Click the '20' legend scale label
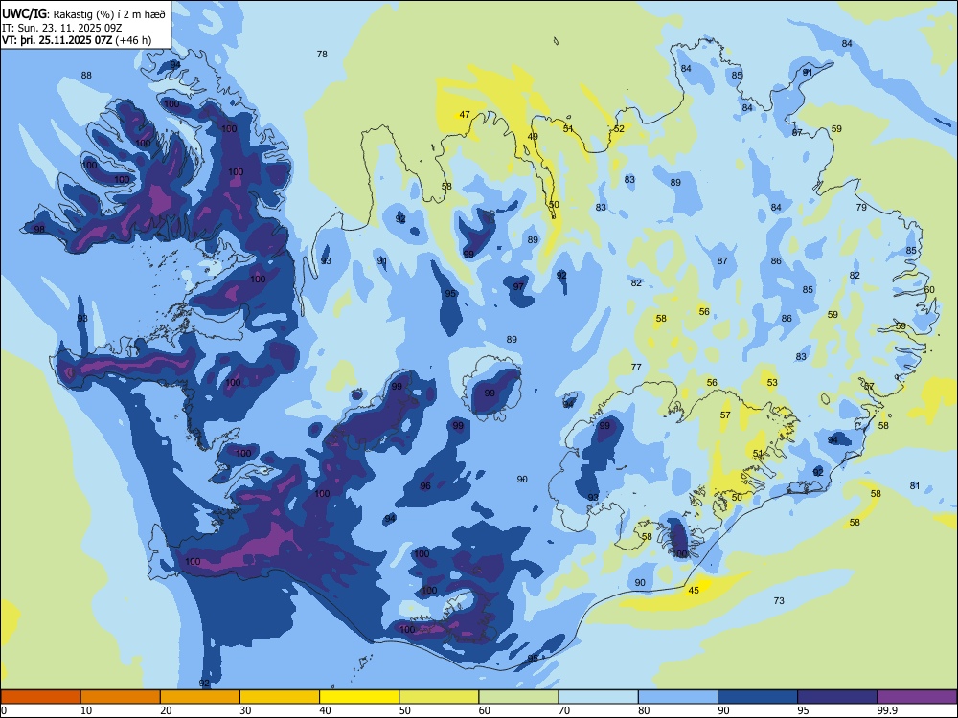 [166, 710]
